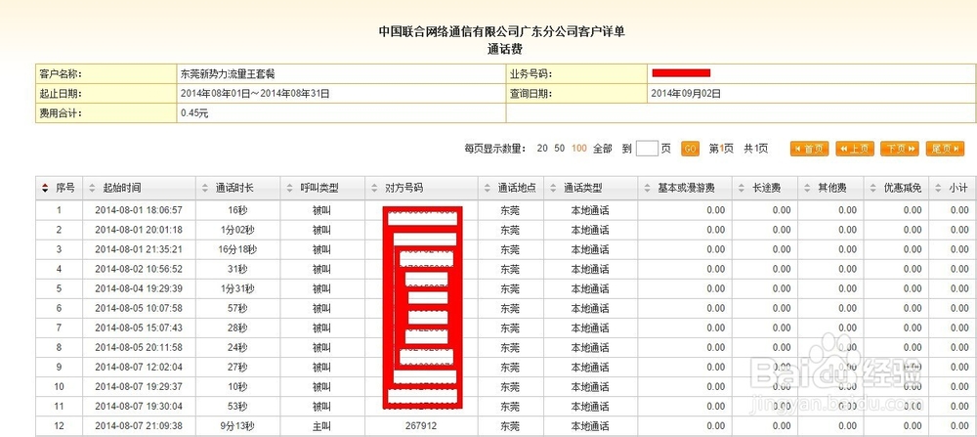The width and height of the screenshot is (977, 437).
Task: Show 100 records per page
Action: 578,149
